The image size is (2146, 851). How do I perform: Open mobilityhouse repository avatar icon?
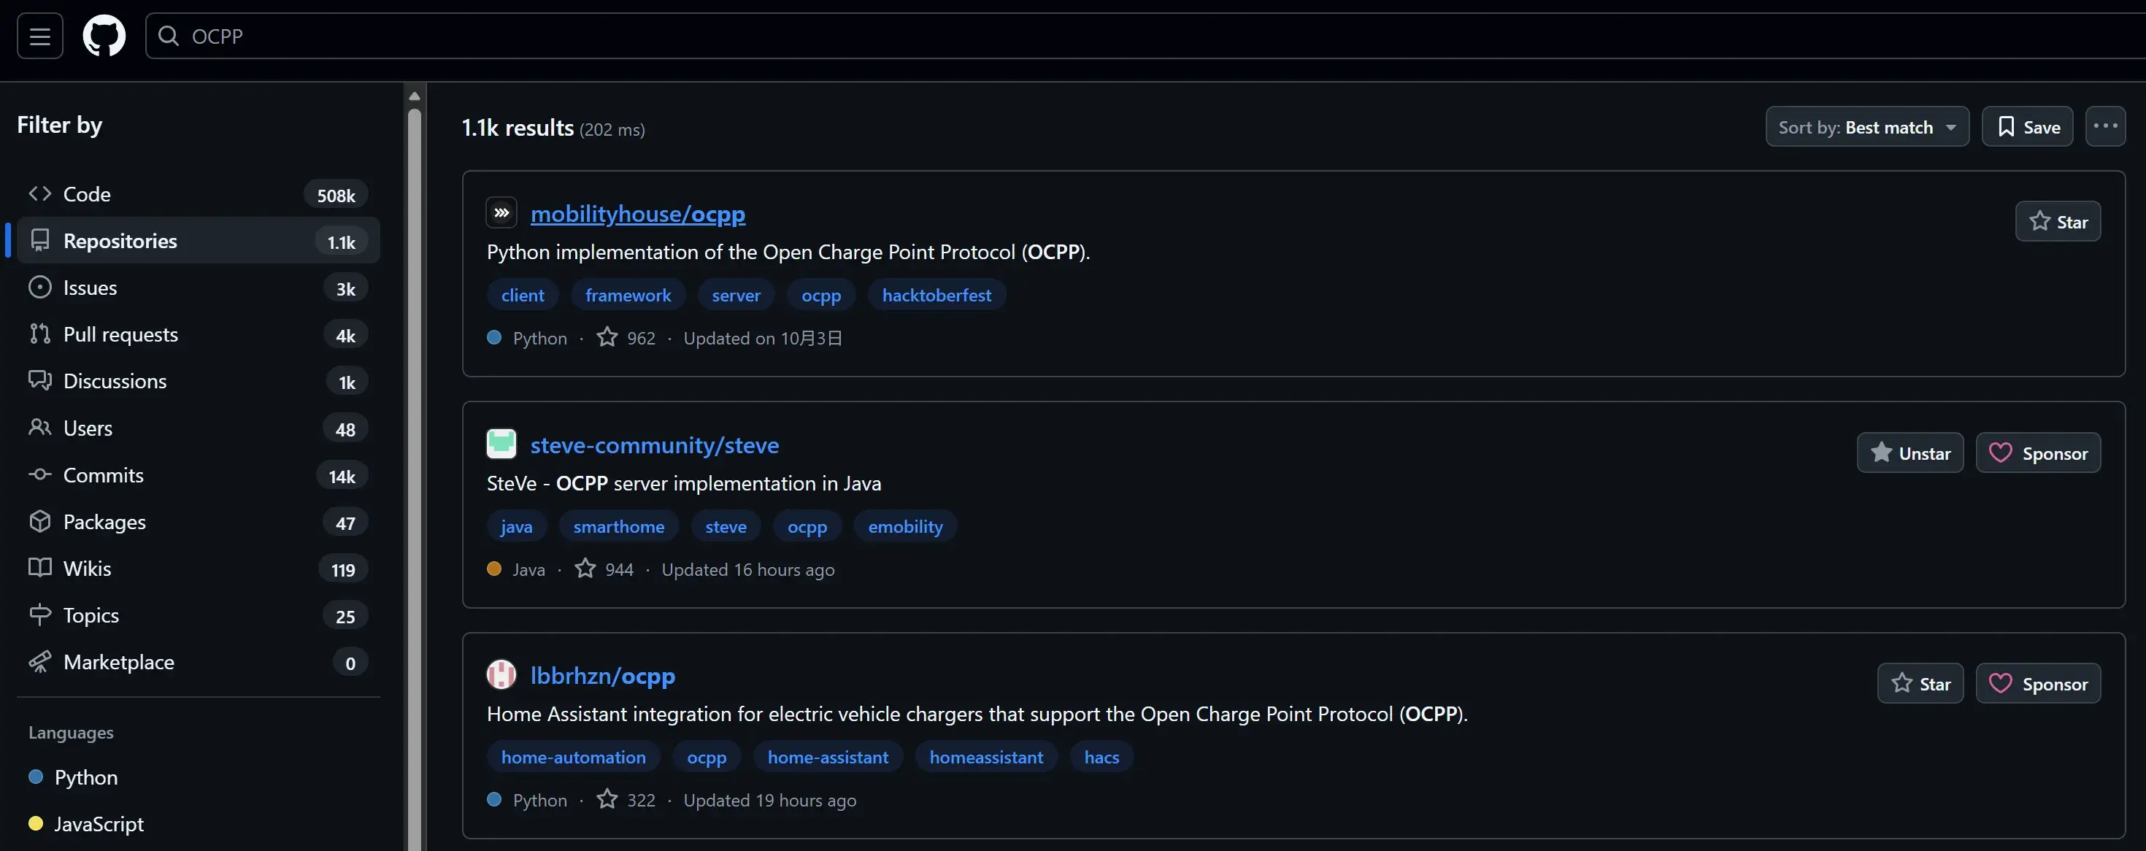501,213
